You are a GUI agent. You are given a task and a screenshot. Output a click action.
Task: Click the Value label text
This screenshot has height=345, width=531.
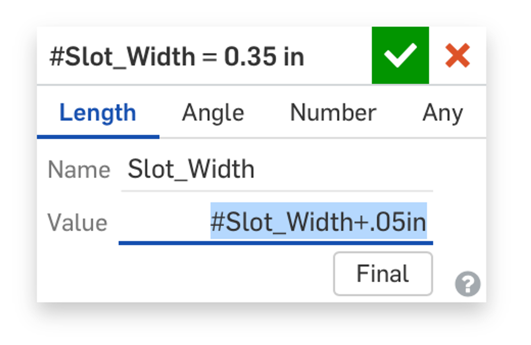(77, 222)
